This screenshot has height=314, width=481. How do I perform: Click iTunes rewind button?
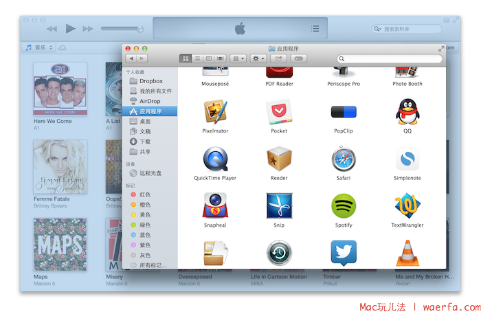[x=52, y=29]
